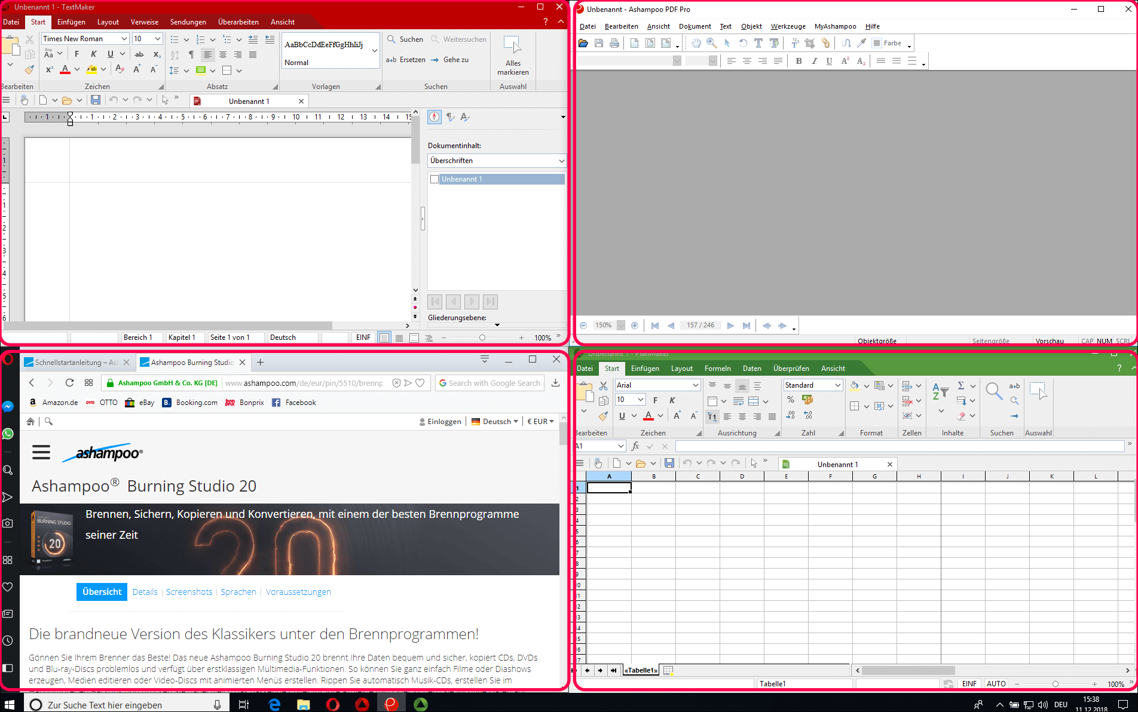Go to next page in PDF Pro

click(730, 326)
